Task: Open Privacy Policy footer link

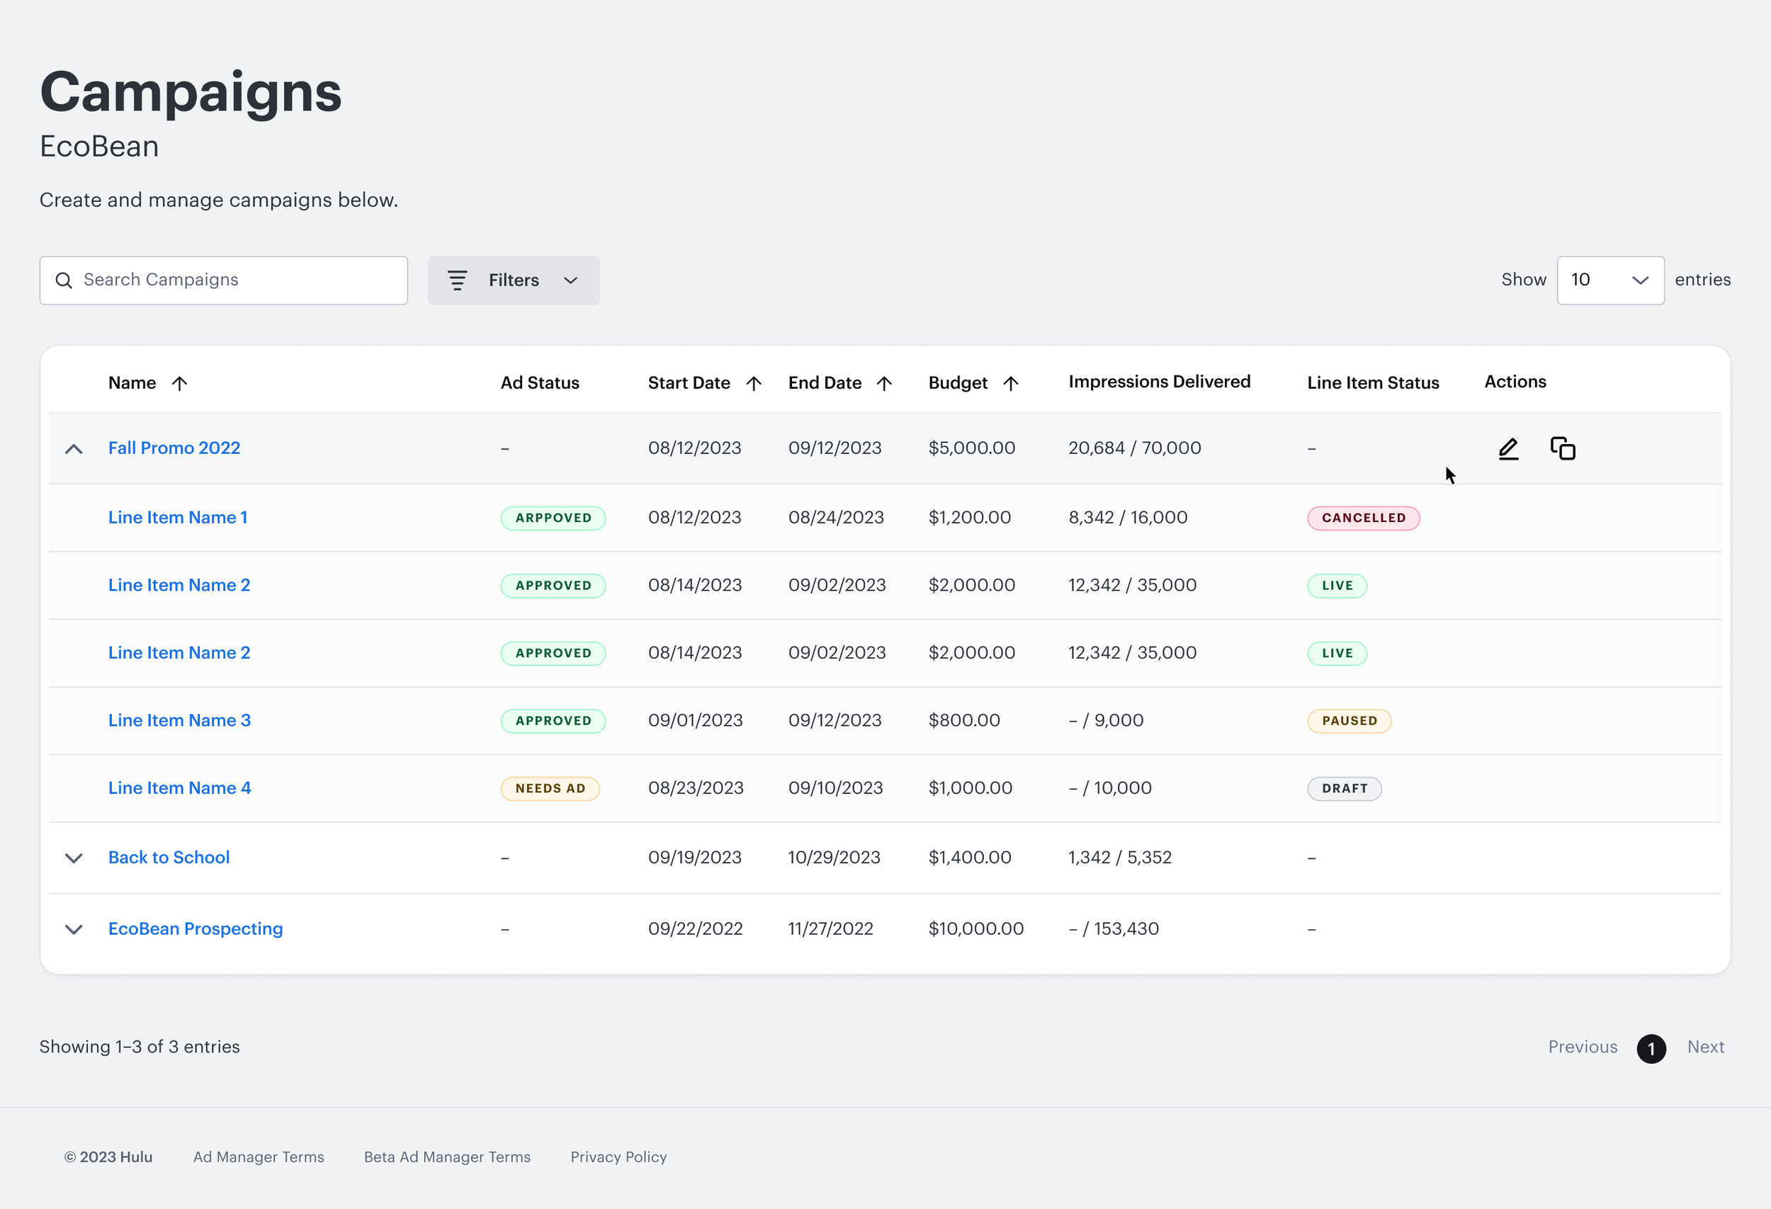Action: pyautogui.click(x=618, y=1157)
